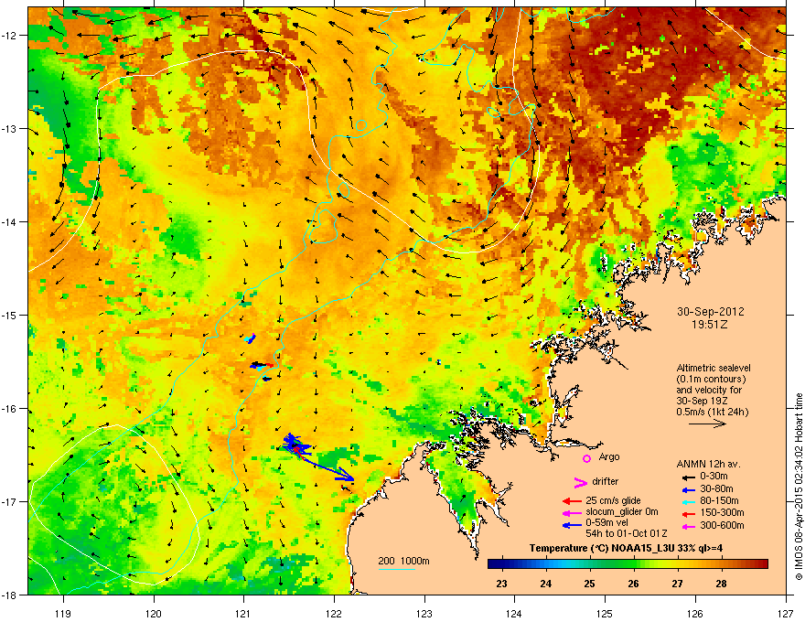The width and height of the screenshot is (805, 622).
Task: Click the '30-80m' depth label
Action: coord(716,489)
